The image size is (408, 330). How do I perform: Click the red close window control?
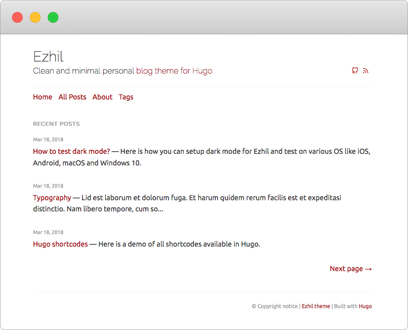tap(17, 17)
